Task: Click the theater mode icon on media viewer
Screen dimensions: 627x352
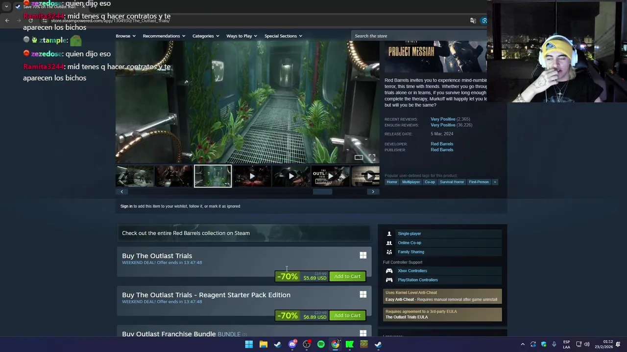Action: (359, 157)
